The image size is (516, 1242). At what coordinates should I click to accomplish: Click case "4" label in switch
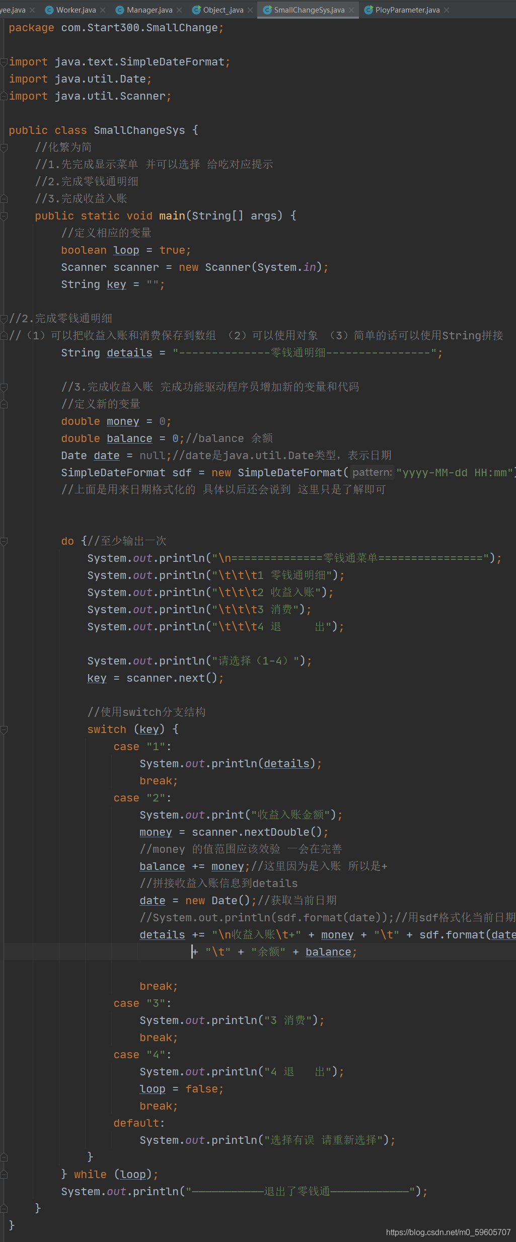tap(142, 1055)
